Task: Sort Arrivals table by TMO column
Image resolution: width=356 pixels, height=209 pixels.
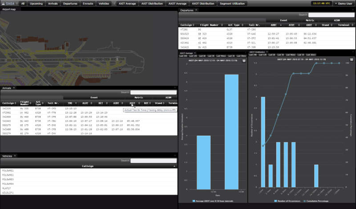Action: 70,103
